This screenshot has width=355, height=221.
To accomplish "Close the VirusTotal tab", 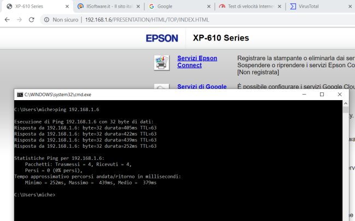I will (x=350, y=7).
